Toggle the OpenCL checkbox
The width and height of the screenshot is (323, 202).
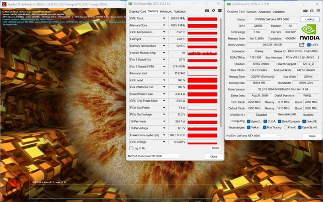(249, 121)
